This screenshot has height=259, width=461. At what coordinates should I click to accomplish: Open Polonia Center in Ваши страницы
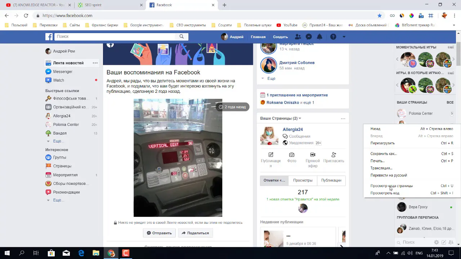click(420, 113)
